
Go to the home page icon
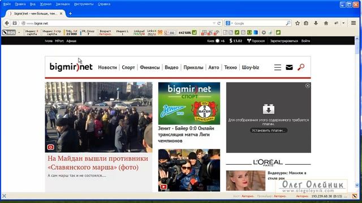(x=326, y=23)
